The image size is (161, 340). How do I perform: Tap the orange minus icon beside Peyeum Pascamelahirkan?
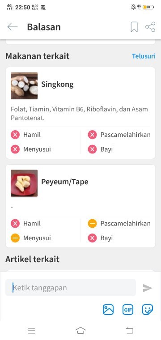pyautogui.click(x=92, y=223)
